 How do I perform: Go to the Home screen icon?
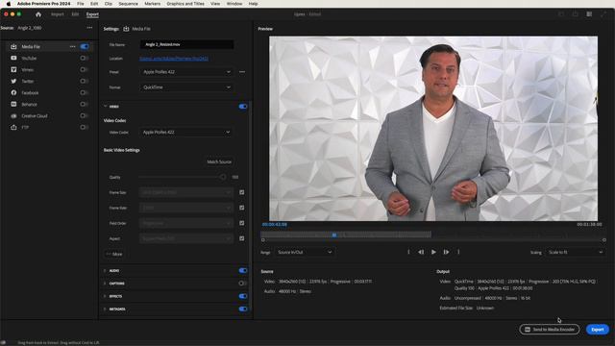(x=38, y=14)
